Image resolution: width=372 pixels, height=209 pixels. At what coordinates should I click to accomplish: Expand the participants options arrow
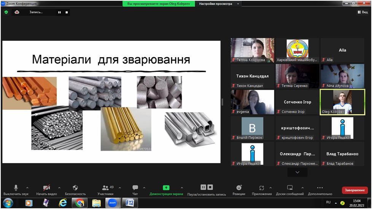click(120, 188)
